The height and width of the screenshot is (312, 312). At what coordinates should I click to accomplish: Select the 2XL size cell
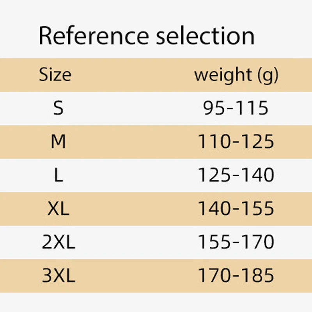(x=58, y=243)
